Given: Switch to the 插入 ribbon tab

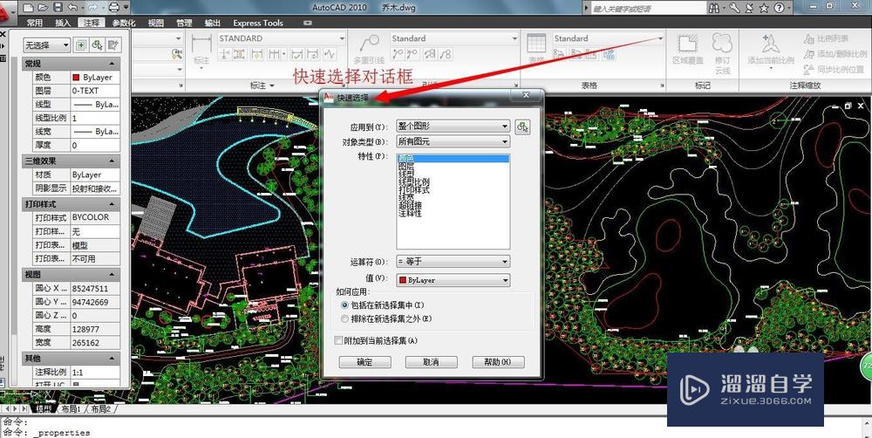Looking at the screenshot, I should click(63, 23).
